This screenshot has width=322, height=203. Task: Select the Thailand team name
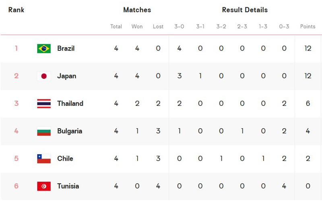70,103
